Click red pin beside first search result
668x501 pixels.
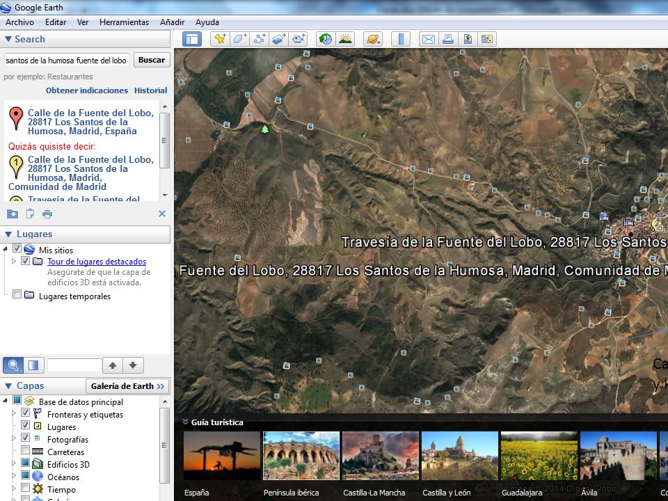tap(16, 118)
